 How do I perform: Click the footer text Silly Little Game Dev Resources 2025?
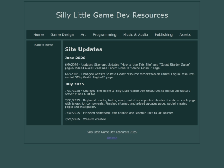coord(112,132)
